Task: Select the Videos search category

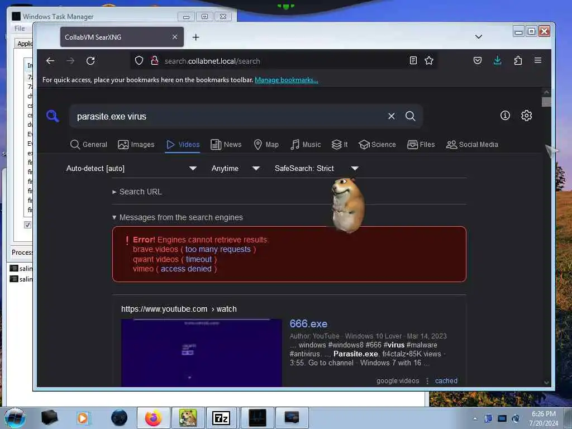Action: tap(183, 145)
